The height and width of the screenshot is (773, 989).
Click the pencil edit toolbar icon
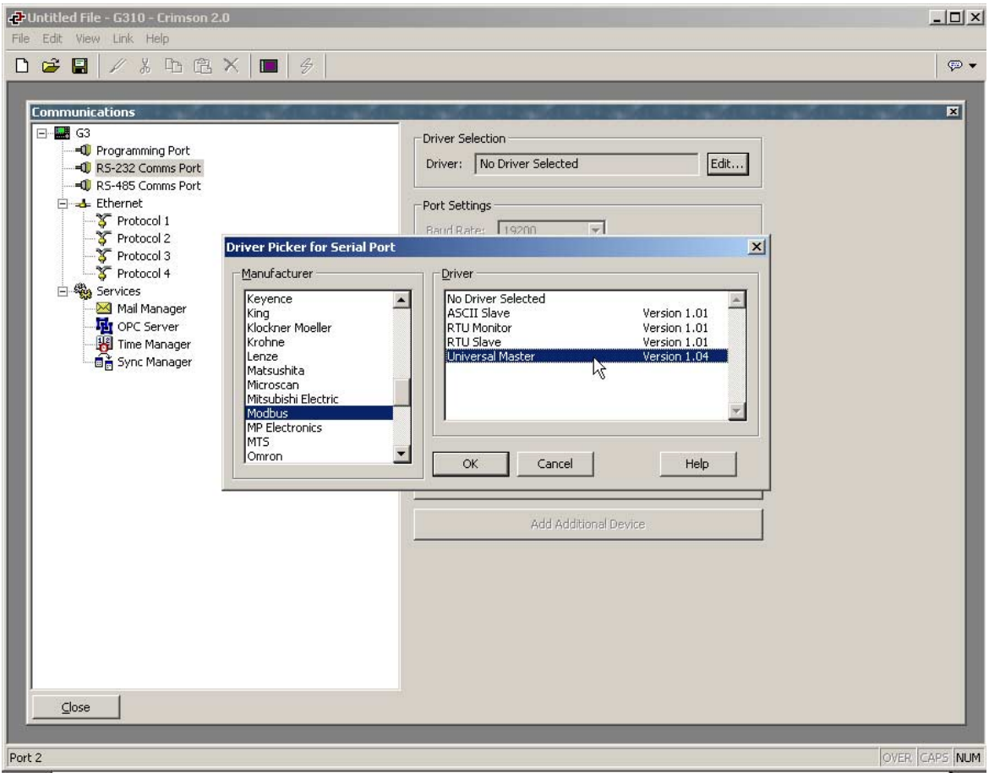(117, 66)
